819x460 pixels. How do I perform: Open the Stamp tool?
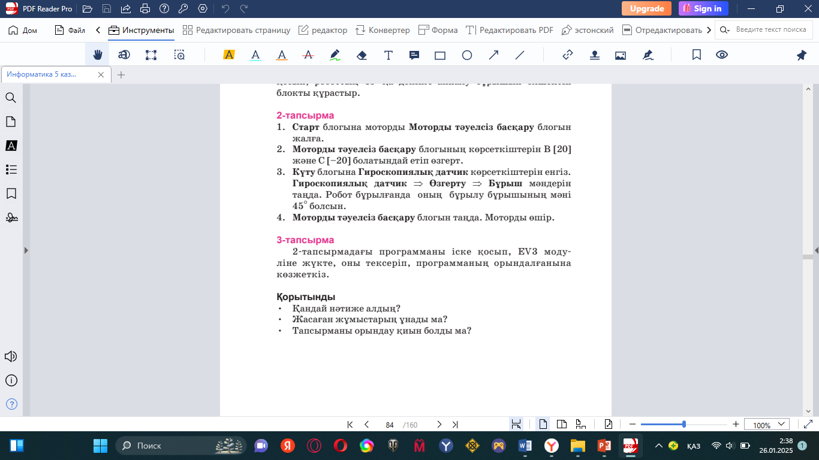[x=594, y=55]
